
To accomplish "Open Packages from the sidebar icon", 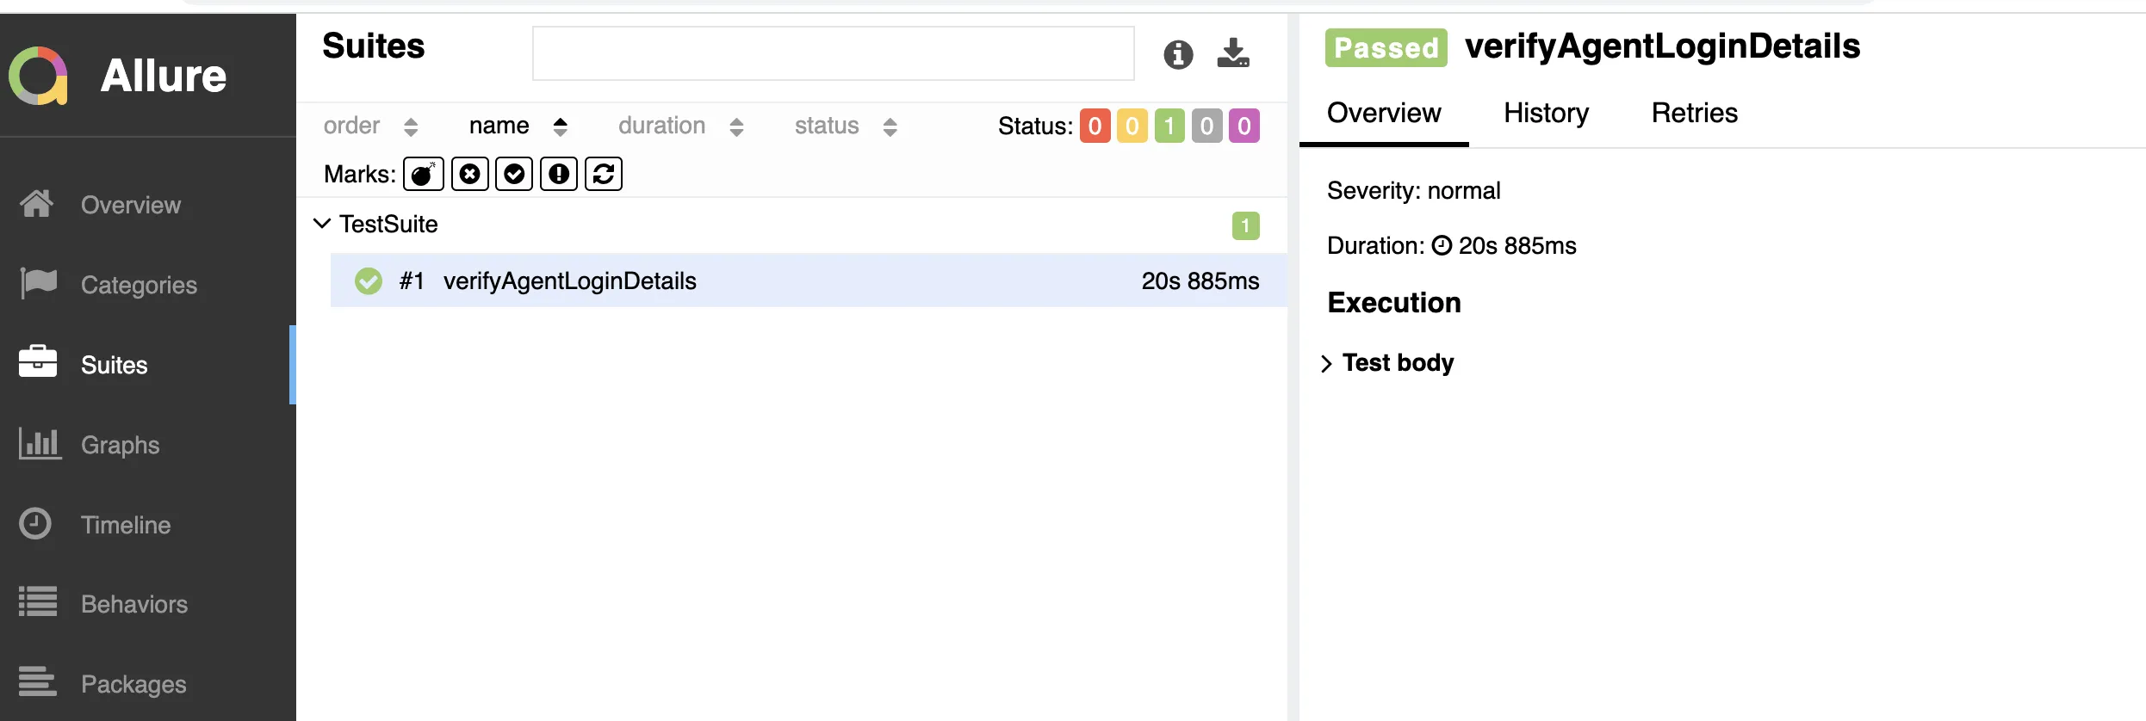I will coord(38,682).
